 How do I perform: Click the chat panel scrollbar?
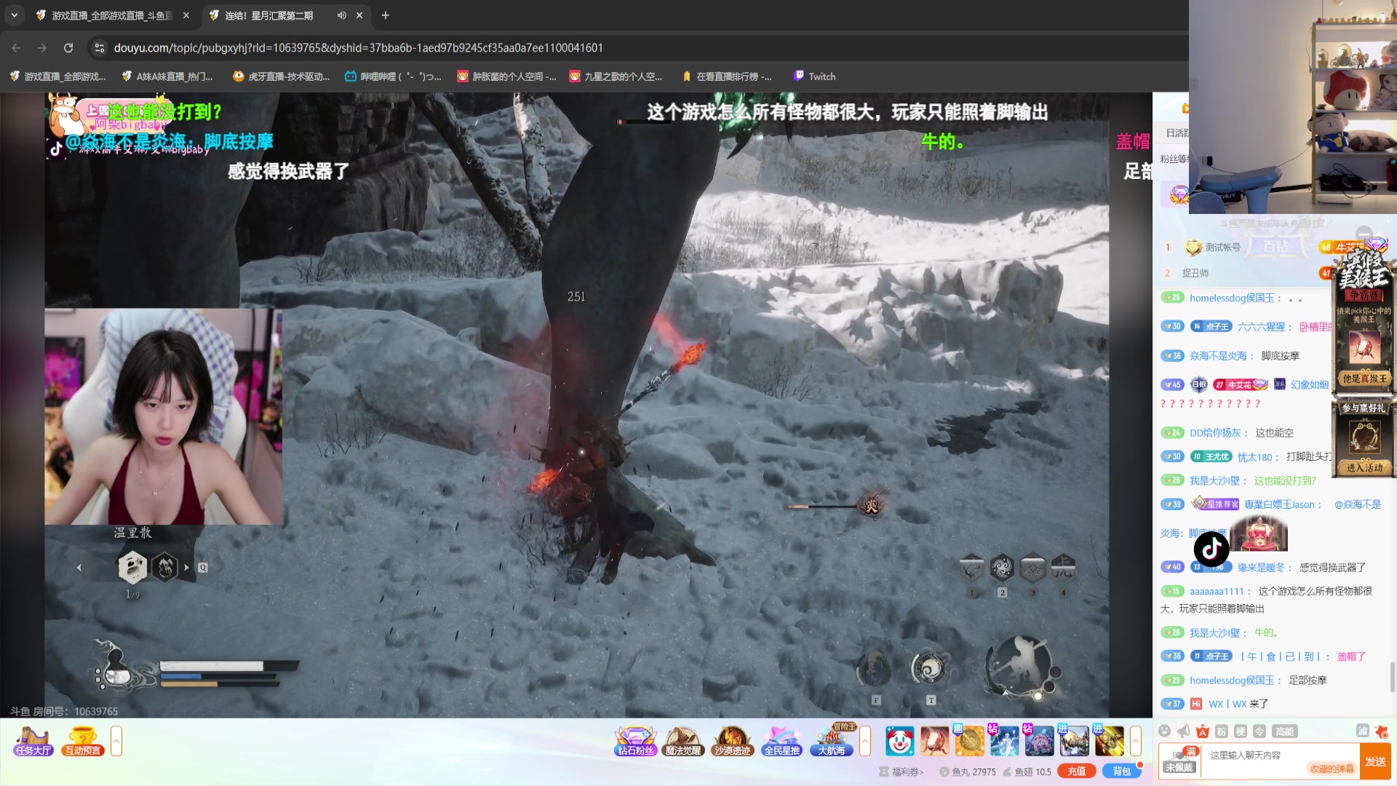click(x=1393, y=677)
